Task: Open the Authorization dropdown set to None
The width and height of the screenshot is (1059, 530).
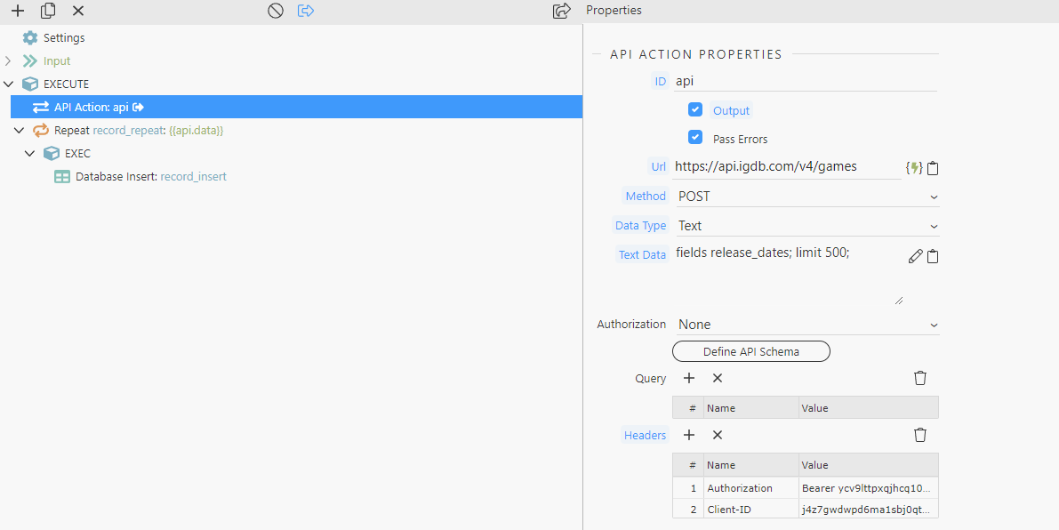Action: (x=806, y=325)
